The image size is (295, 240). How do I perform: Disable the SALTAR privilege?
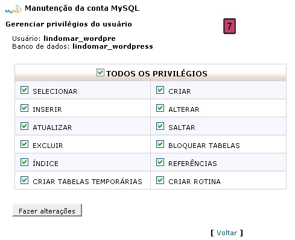pos(160,126)
